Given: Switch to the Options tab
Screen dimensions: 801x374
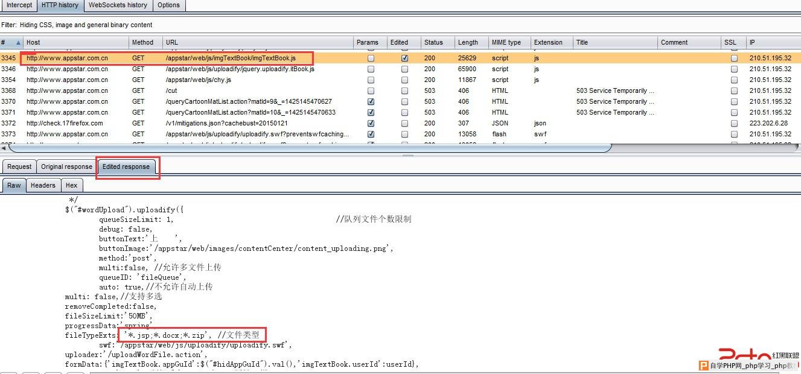Looking at the screenshot, I should point(168,5).
